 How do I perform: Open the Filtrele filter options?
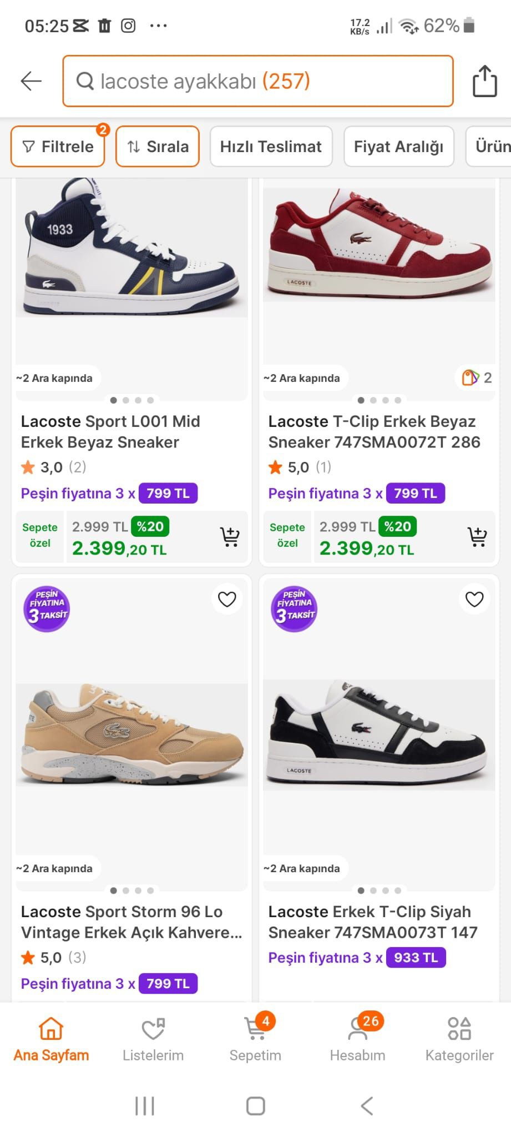click(58, 147)
